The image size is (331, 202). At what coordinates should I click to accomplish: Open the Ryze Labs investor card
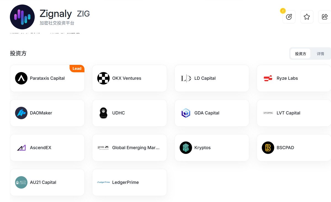[x=294, y=78]
